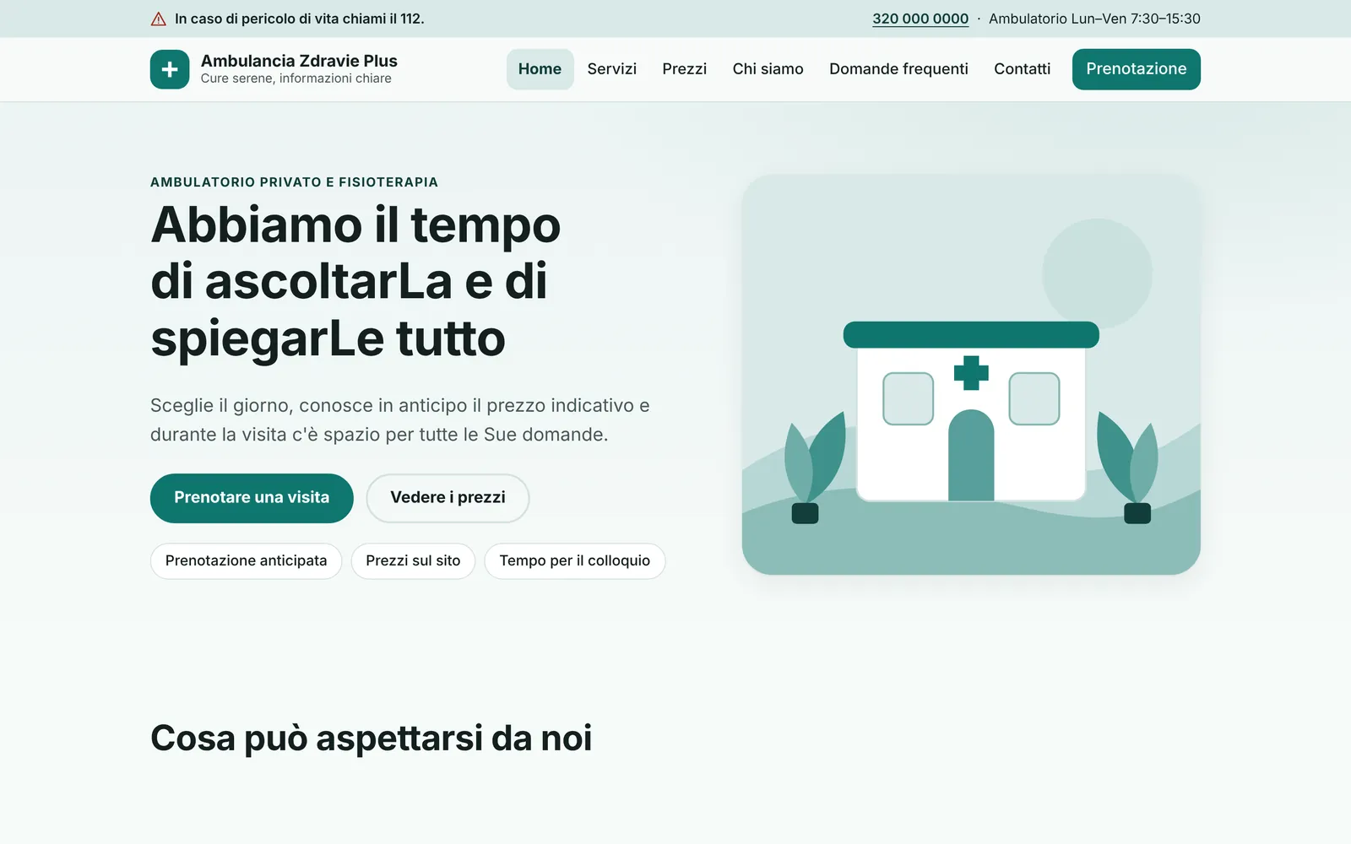Image resolution: width=1351 pixels, height=844 pixels.
Task: Click the AMBULATORIO PRIVATO E FISIOTERAPIA label
Action: pos(294,182)
